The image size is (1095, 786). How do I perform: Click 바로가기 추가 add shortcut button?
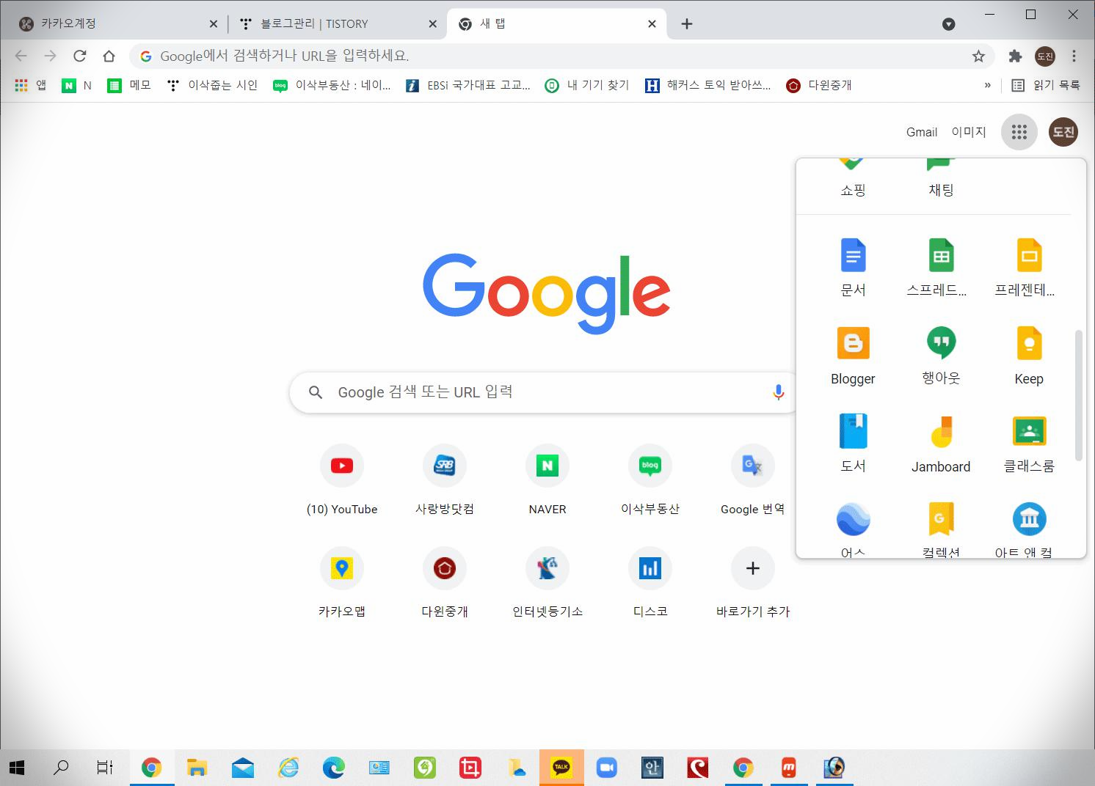tap(753, 583)
